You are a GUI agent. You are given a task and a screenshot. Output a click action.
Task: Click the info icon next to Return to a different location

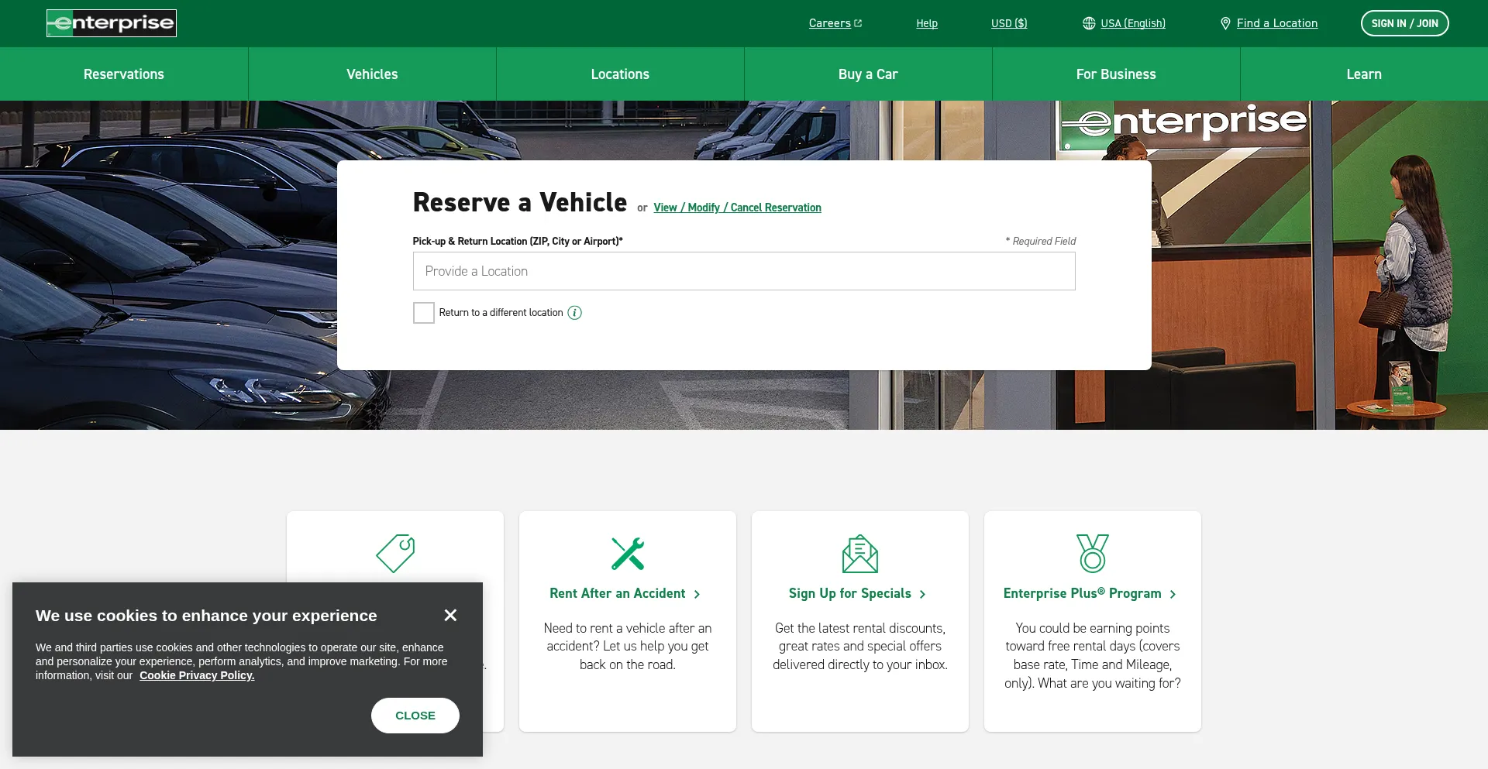(x=574, y=313)
